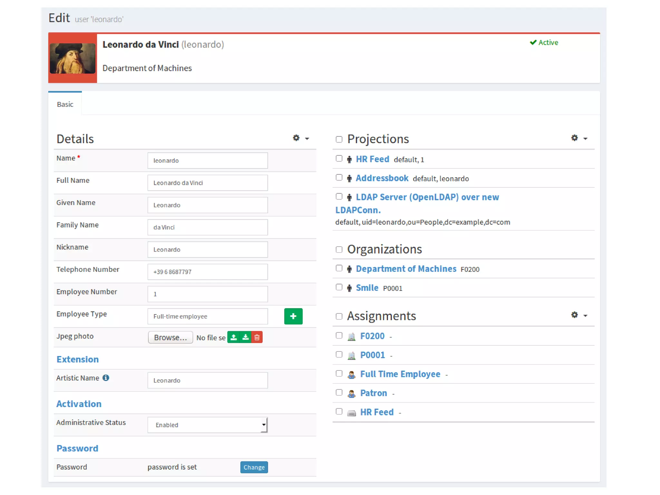Click the upload photo icon
The height and width of the screenshot is (495, 660).
click(234, 337)
